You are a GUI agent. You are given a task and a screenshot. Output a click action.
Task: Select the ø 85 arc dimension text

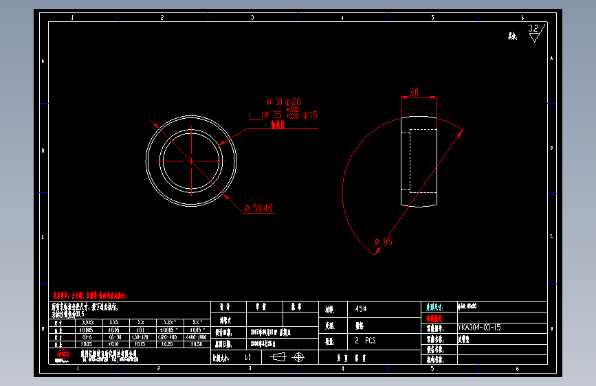(x=384, y=242)
